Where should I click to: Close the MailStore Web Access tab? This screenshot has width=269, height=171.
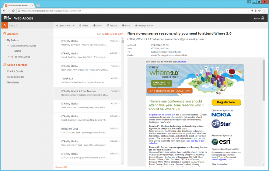[x=32, y=6]
